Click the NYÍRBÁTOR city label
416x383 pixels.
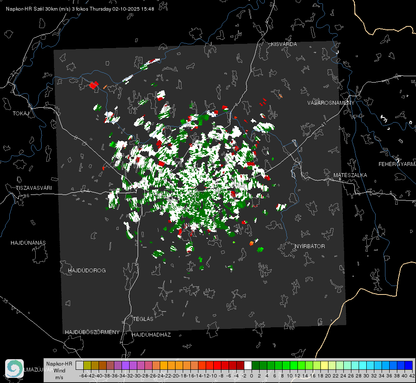click(x=310, y=246)
